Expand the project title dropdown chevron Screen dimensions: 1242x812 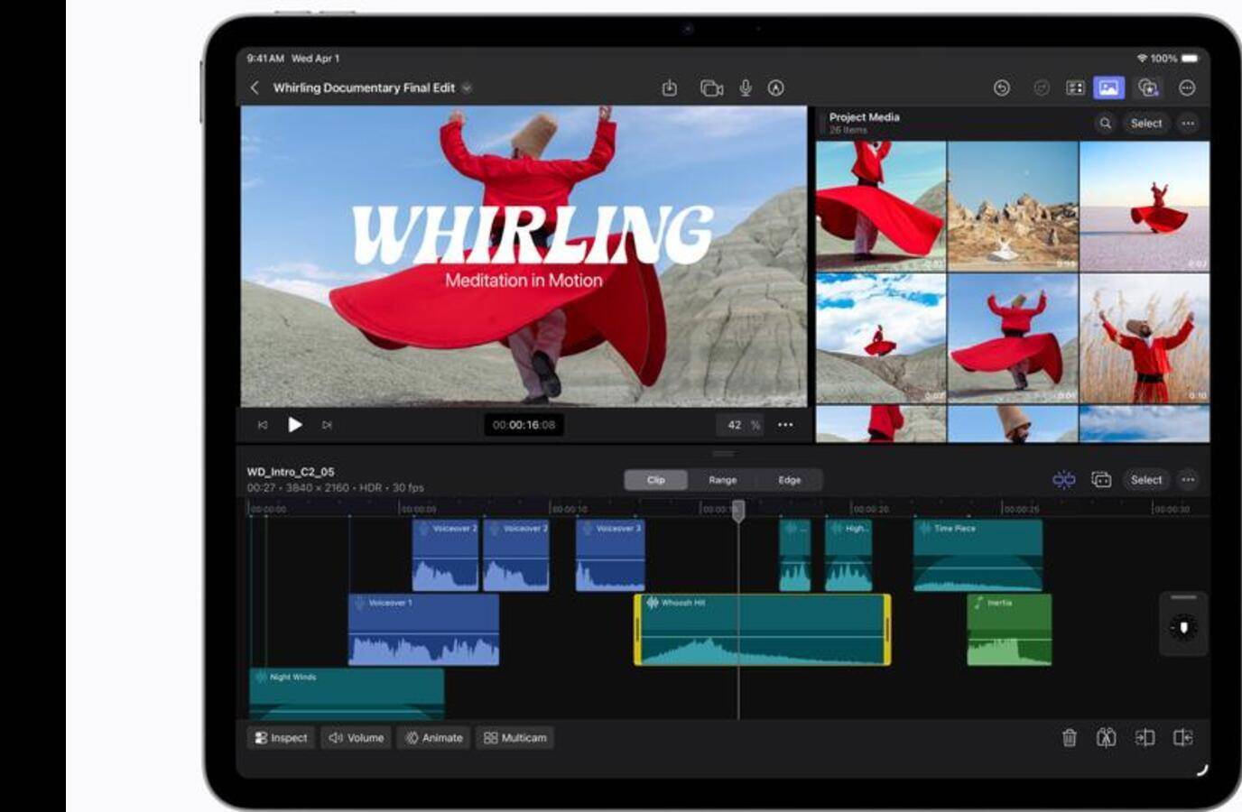pyautogui.click(x=467, y=88)
